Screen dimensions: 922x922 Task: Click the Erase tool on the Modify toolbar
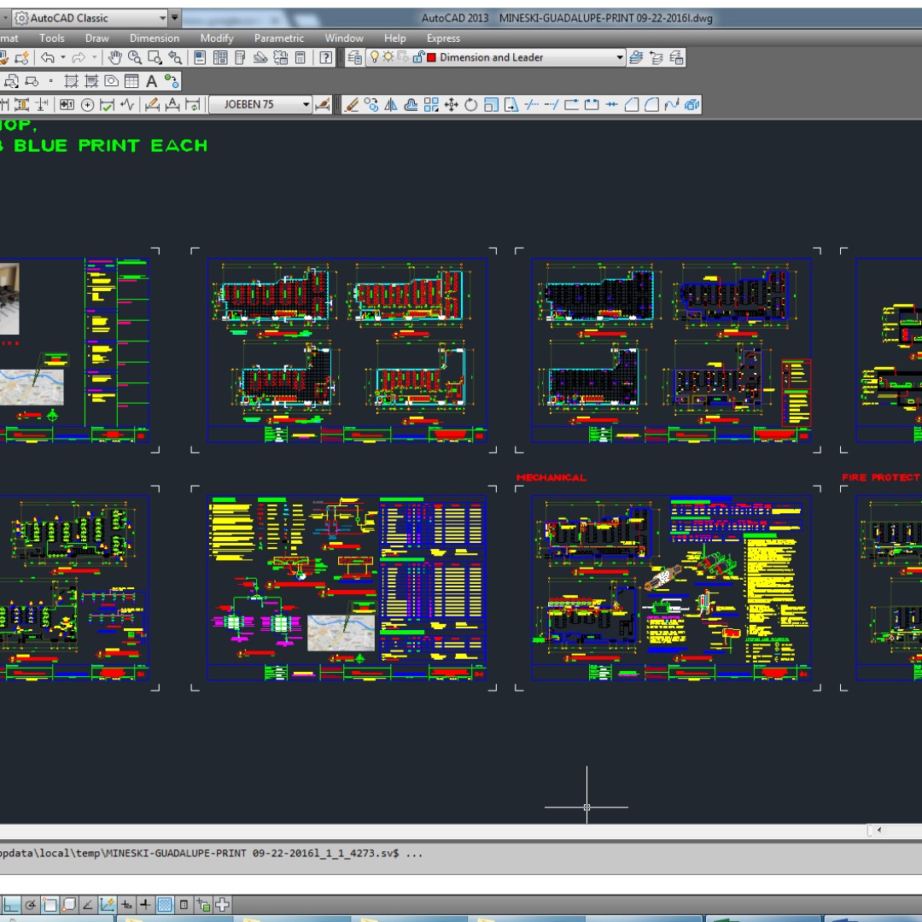352,105
